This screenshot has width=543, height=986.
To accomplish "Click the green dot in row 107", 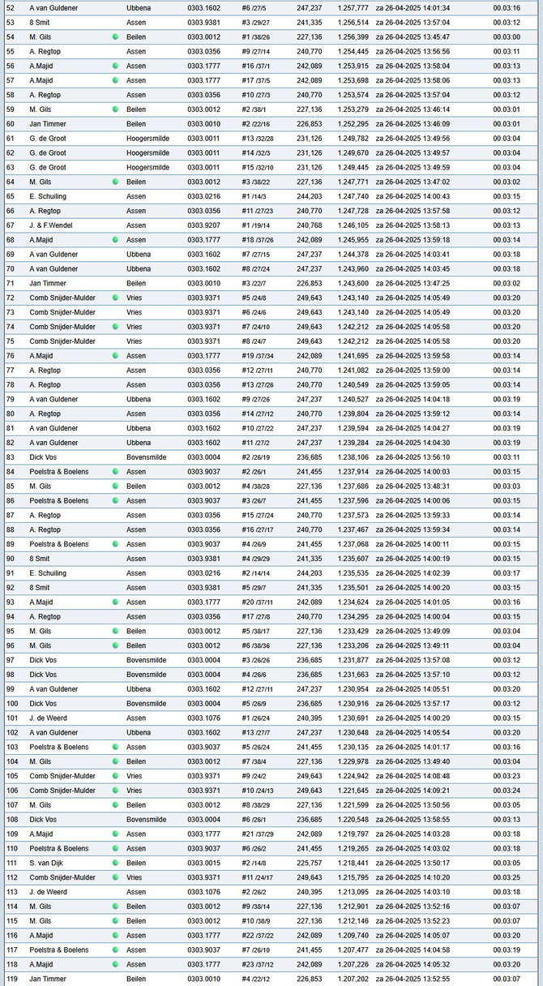I will point(115,805).
